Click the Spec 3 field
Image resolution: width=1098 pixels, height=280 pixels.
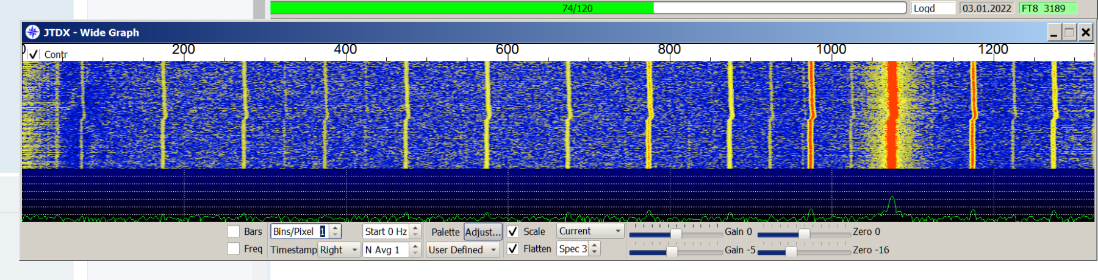click(573, 248)
